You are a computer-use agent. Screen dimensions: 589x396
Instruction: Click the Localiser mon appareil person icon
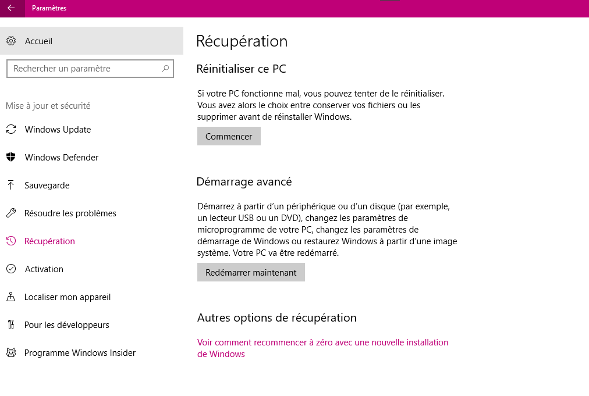point(11,297)
